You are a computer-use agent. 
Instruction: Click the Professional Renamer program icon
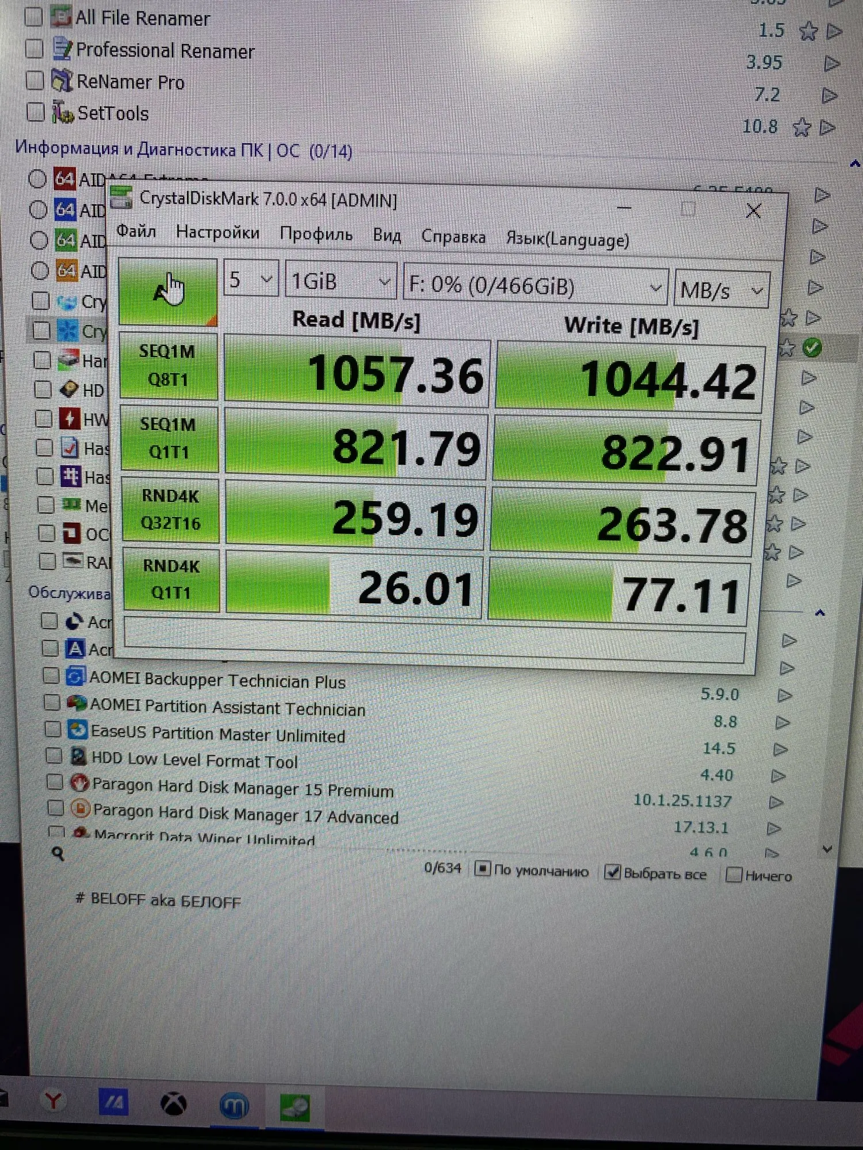tap(62, 48)
